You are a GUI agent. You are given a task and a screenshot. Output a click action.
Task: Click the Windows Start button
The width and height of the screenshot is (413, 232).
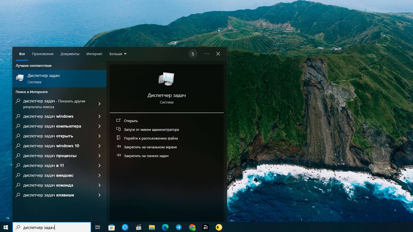coord(6,227)
